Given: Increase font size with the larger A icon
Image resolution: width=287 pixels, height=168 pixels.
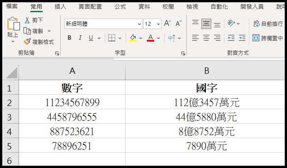Looking at the screenshot, I should (x=167, y=24).
